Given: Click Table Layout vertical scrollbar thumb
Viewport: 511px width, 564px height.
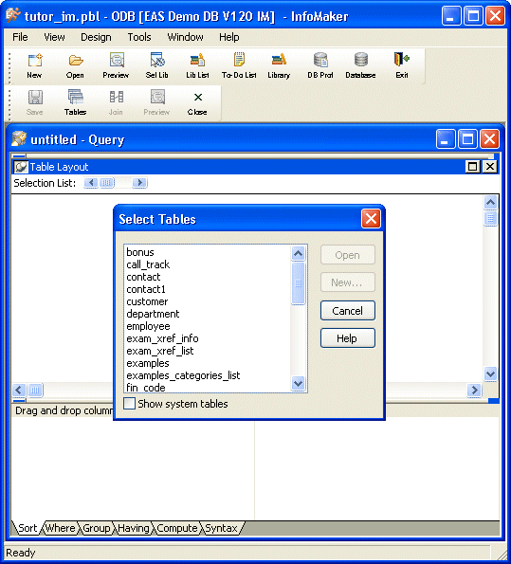Looking at the screenshot, I should click(x=490, y=218).
